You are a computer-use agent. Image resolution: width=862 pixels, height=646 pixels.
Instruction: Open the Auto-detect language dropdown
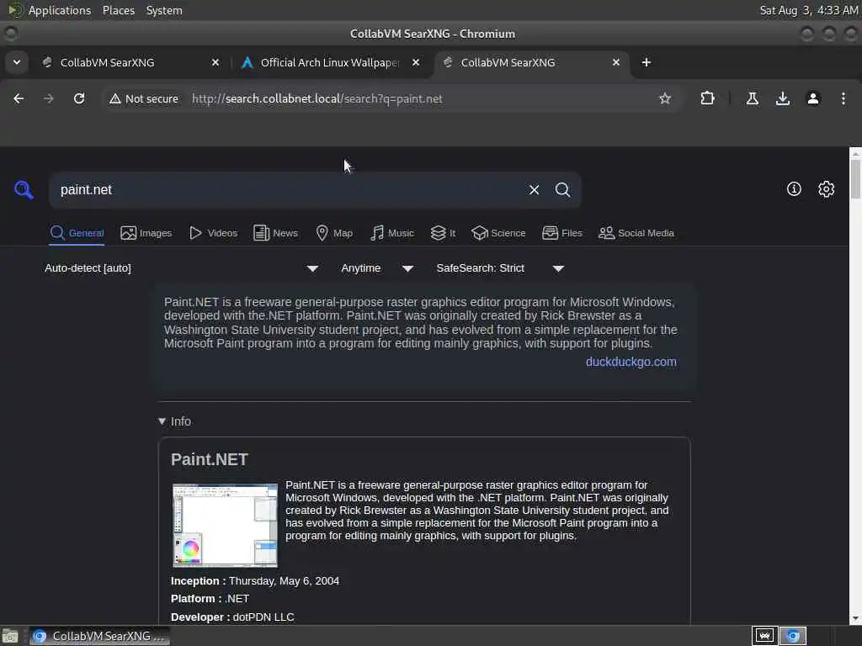tap(182, 268)
